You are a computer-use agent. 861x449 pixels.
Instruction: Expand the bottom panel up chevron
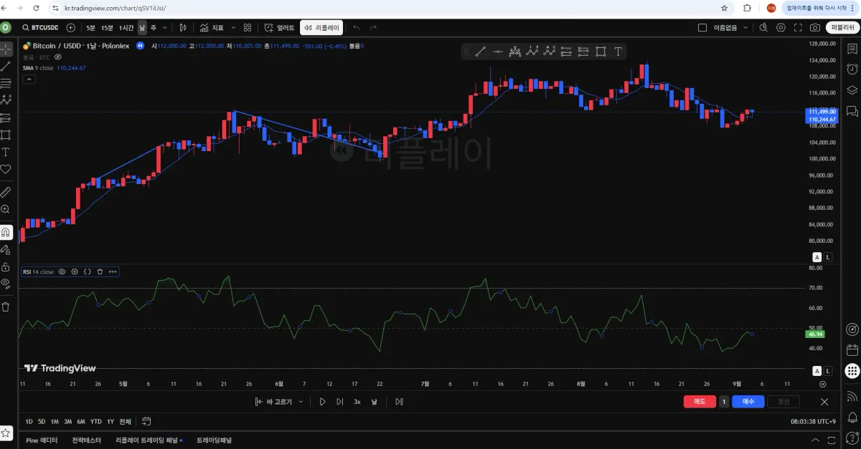click(x=815, y=440)
